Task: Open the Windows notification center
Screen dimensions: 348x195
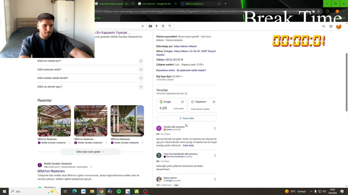Action: point(342,191)
